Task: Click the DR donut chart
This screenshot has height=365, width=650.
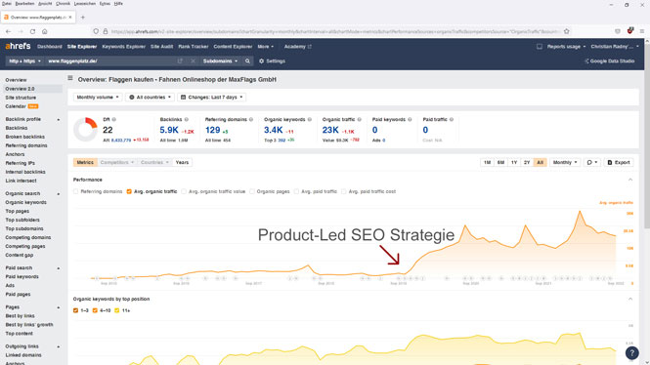Action: coord(85,130)
